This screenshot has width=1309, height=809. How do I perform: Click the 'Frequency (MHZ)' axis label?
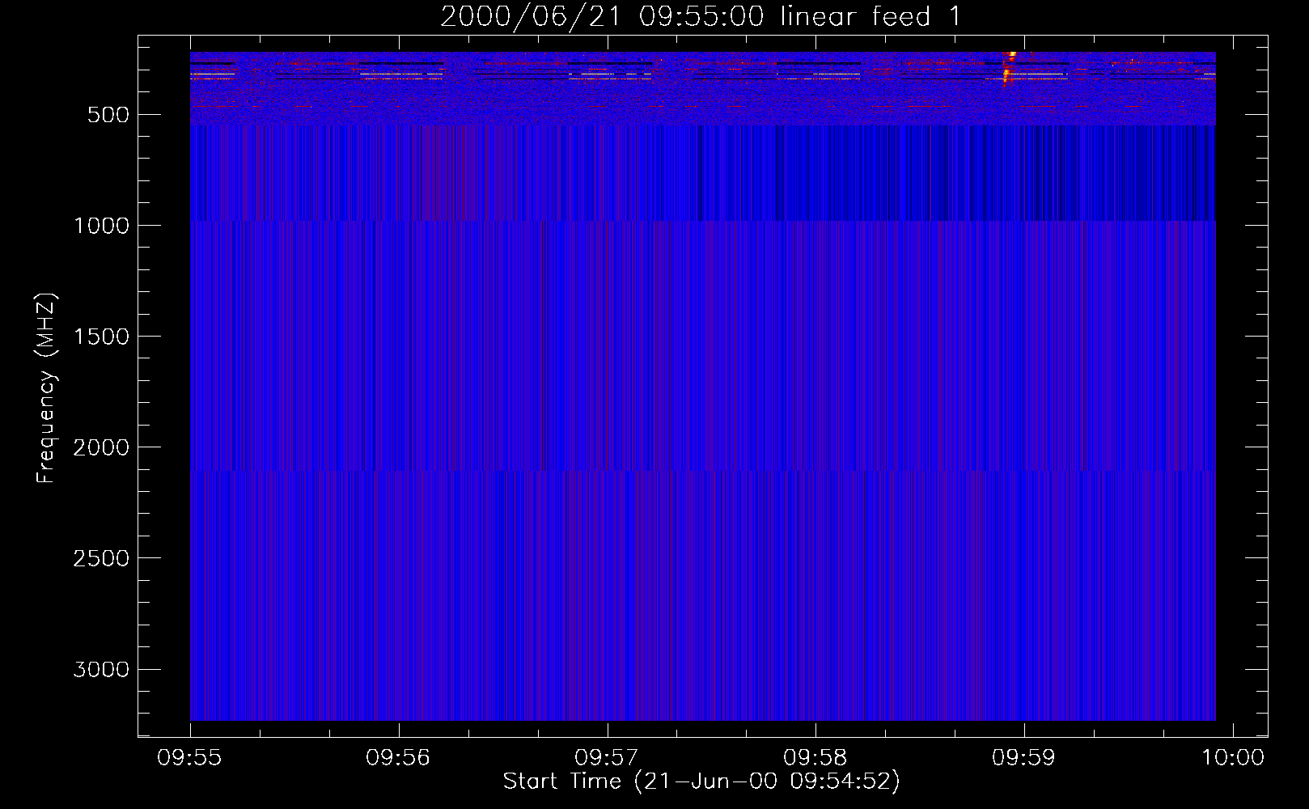point(47,388)
